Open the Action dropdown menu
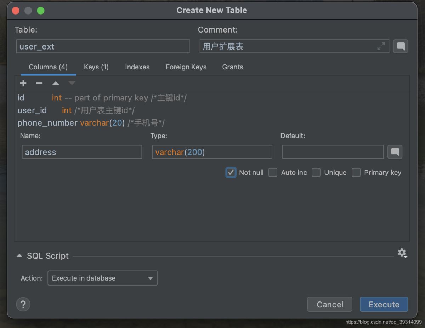Screen dimensions: 425x328 click(102, 278)
